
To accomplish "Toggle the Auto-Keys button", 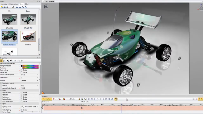I will click(x=47, y=99).
